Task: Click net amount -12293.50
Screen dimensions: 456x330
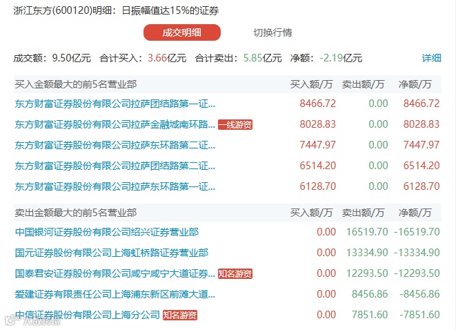Action: click(x=417, y=273)
